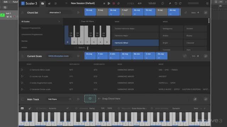Viewport: 227px width, 127px height.
Task: Click the Scaler 3 logo icon
Action: point(23,3)
